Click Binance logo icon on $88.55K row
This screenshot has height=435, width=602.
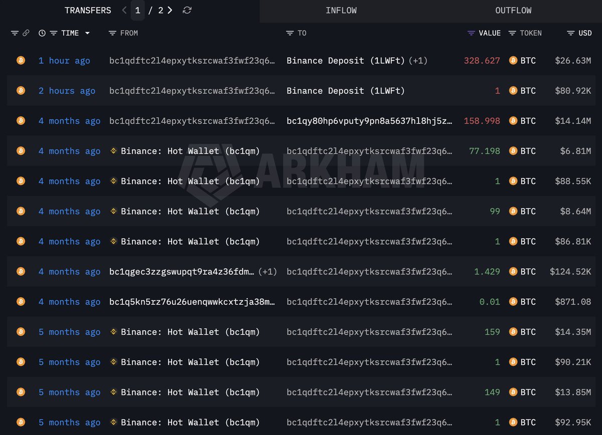[113, 180]
